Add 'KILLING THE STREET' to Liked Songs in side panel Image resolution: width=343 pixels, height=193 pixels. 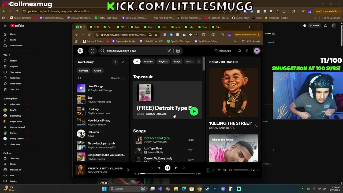pos(257,125)
